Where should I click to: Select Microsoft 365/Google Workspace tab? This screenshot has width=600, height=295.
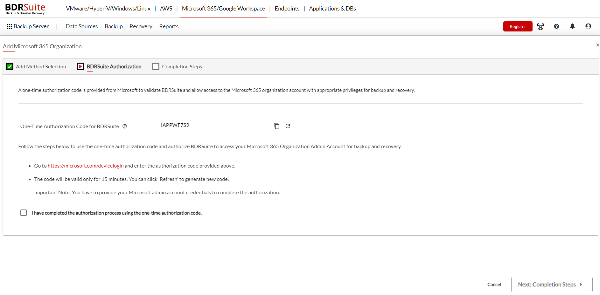(x=223, y=9)
